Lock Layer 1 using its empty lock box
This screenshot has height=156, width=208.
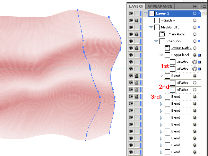tap(137, 14)
